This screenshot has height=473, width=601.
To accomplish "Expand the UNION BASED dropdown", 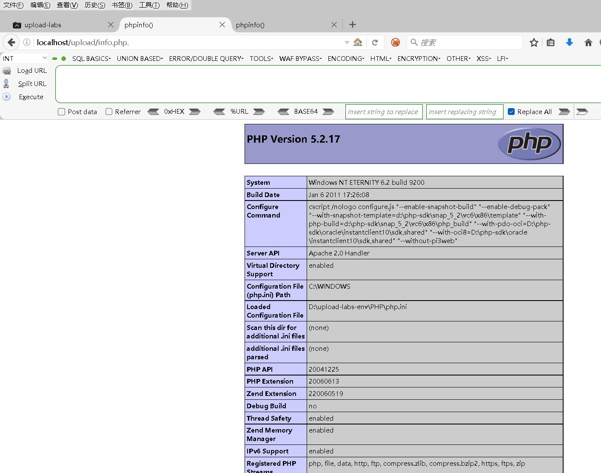I will (140, 59).
